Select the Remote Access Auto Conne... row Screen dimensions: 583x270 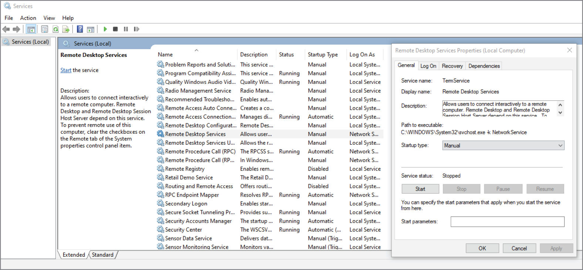270,108
